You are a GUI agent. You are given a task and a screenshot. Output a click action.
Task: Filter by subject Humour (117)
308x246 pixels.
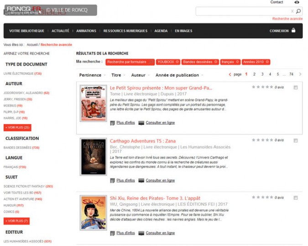[x=14, y=205]
